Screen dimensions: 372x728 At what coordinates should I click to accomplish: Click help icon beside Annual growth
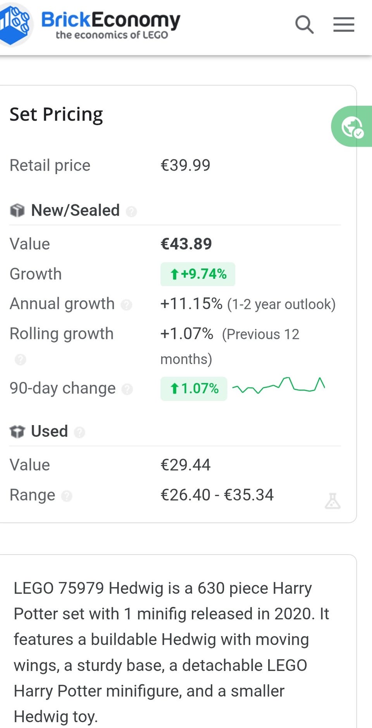tap(126, 305)
